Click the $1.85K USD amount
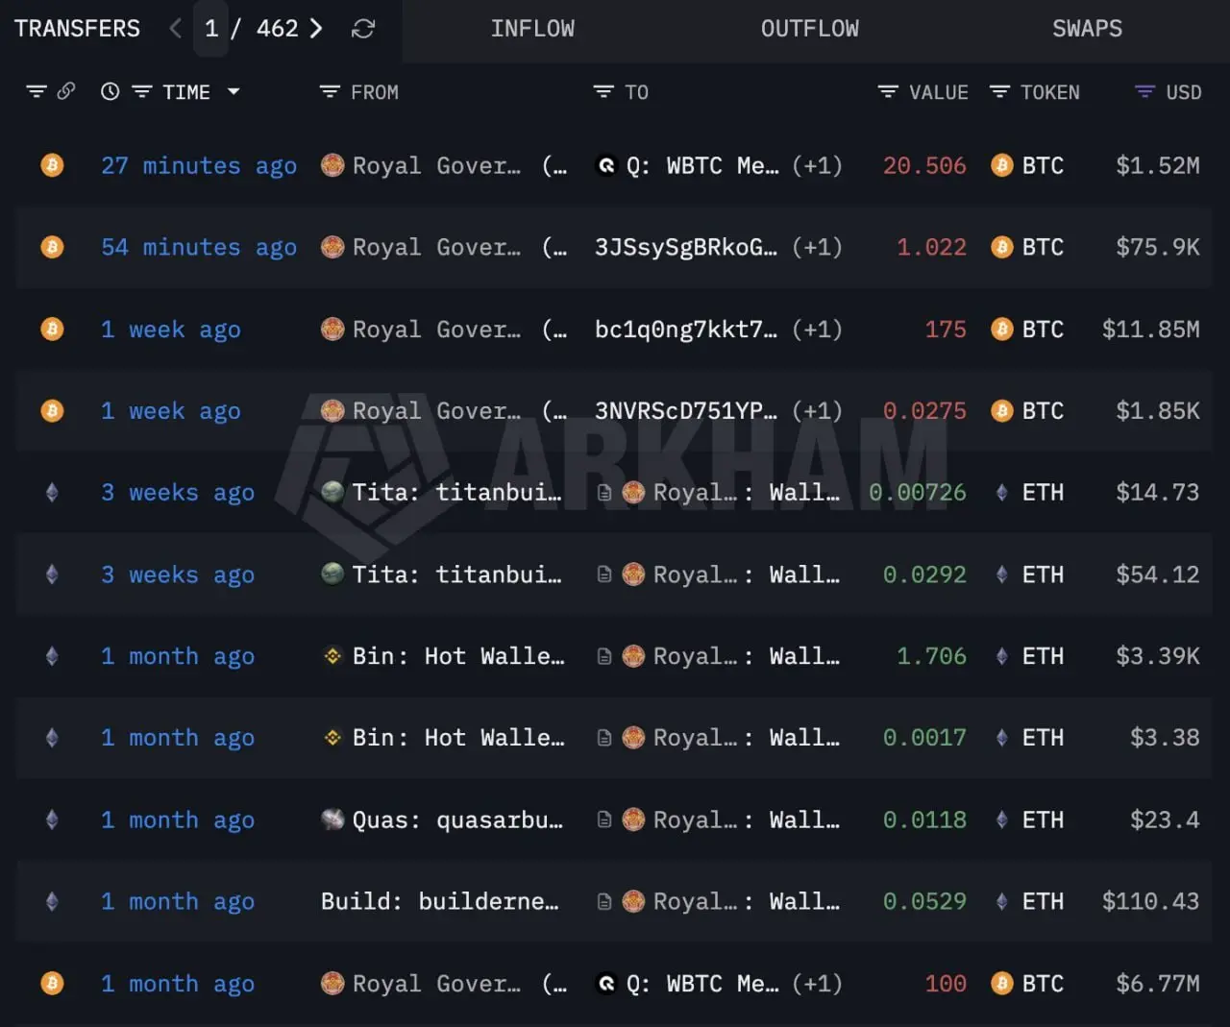Viewport: 1230px width, 1027px height. coord(1158,410)
